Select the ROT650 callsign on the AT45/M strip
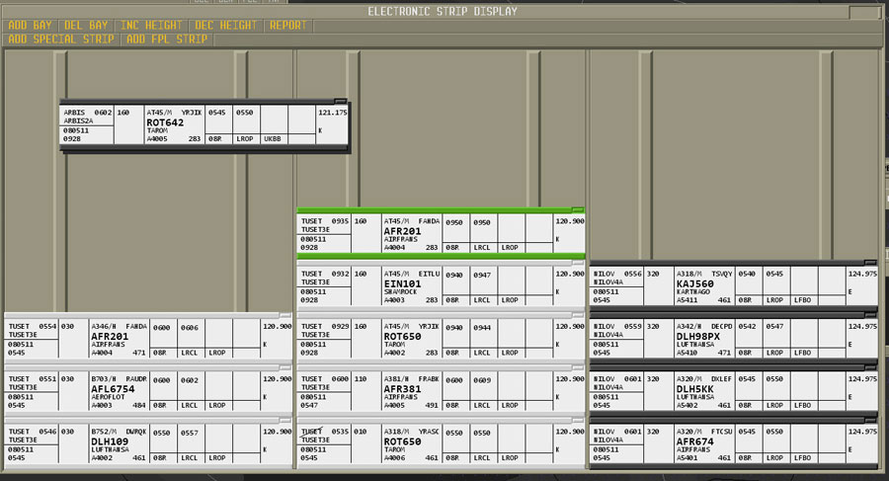 tap(402, 337)
